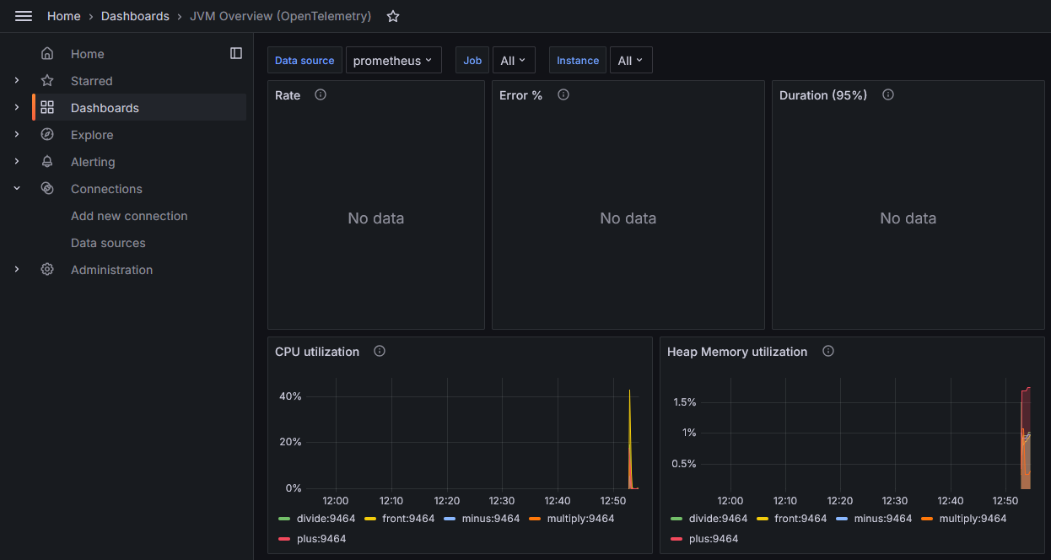Open the prometheus data source dropdown

(394, 60)
